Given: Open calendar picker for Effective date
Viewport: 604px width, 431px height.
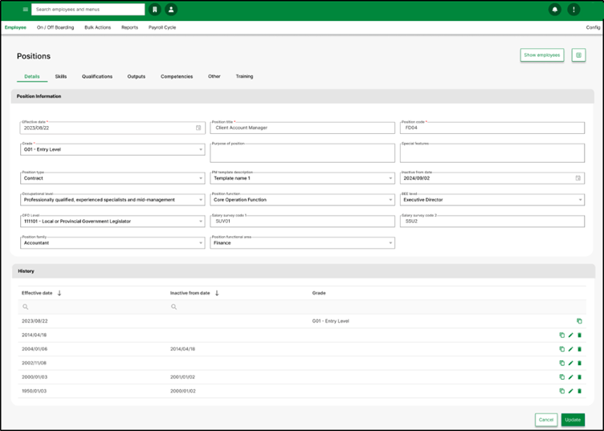Looking at the screenshot, I should point(198,128).
